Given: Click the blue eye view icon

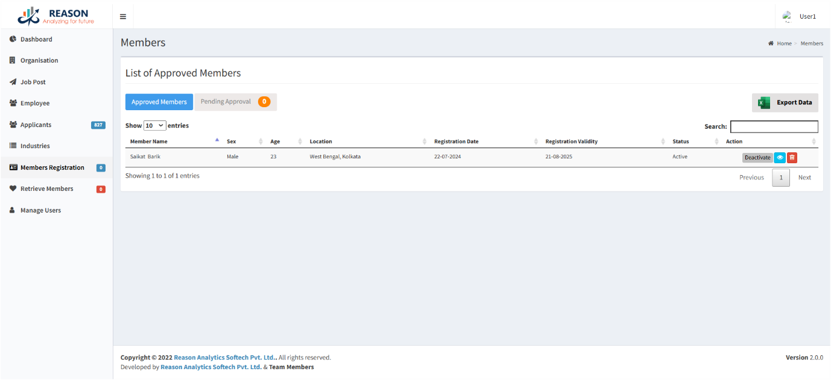Looking at the screenshot, I should 780,158.
